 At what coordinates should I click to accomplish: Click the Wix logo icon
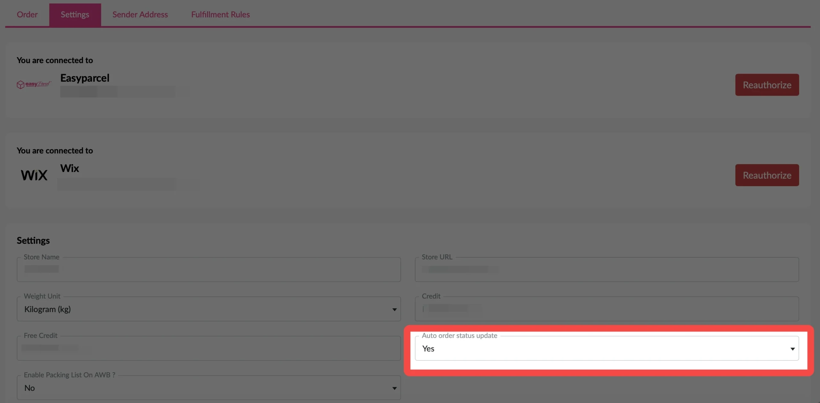pyautogui.click(x=34, y=175)
